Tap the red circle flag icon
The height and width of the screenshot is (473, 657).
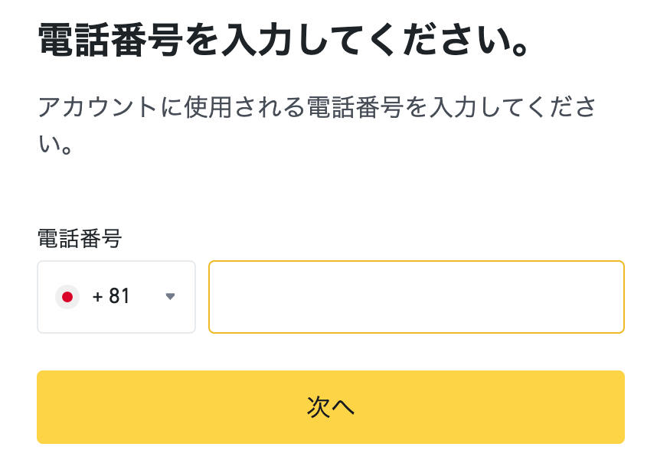coord(67,297)
